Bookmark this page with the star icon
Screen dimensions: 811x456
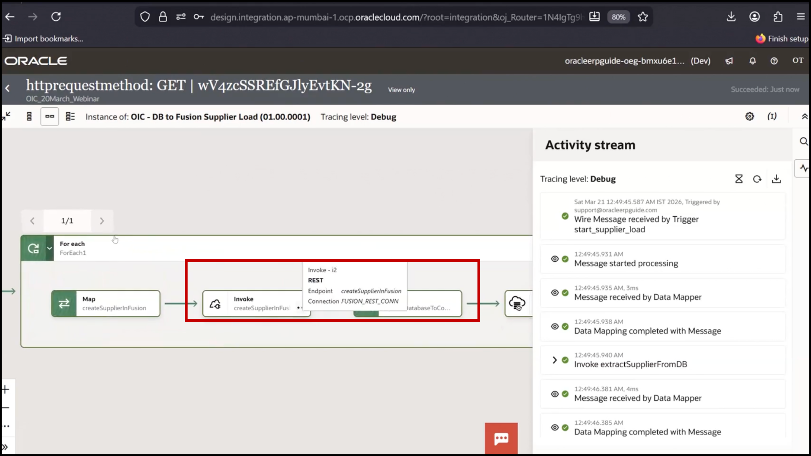pyautogui.click(x=643, y=17)
